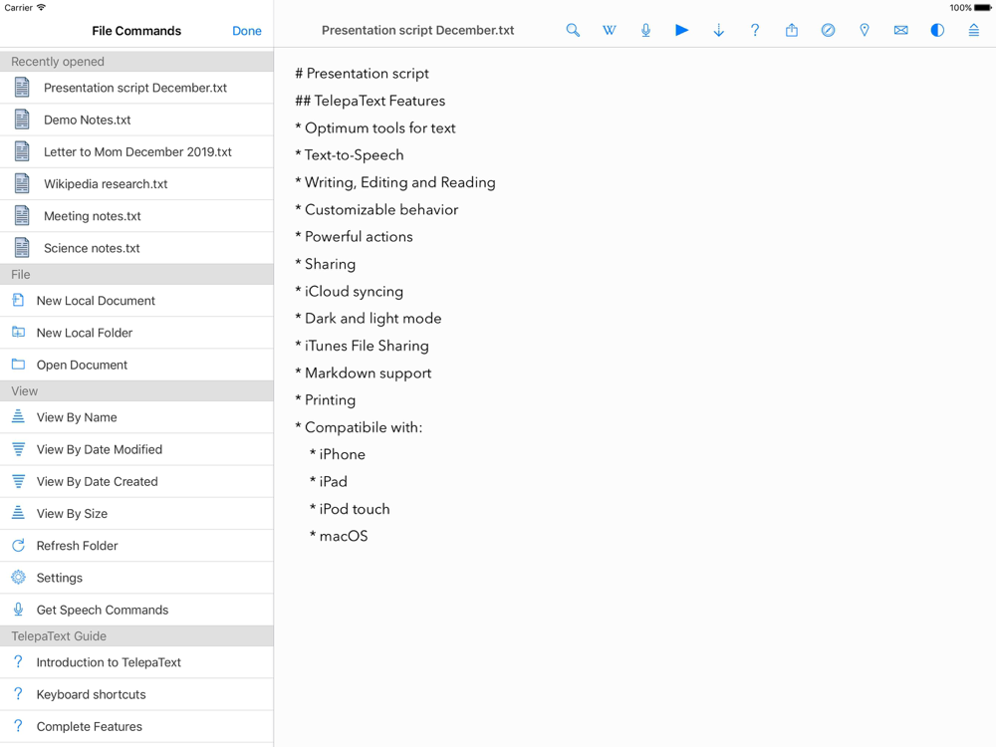The image size is (996, 747).
Task: Tap the Wikipedia W icon
Action: (x=609, y=30)
